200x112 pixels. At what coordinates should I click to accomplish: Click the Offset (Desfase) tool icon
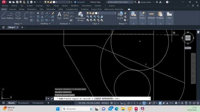53,20
